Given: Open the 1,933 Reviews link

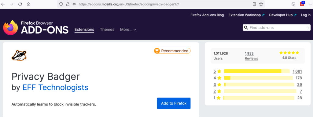Looking at the screenshot, I should point(251,56).
